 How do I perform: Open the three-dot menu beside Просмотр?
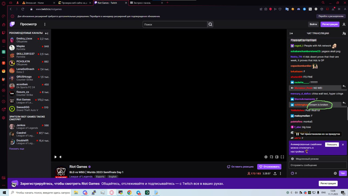point(45,24)
